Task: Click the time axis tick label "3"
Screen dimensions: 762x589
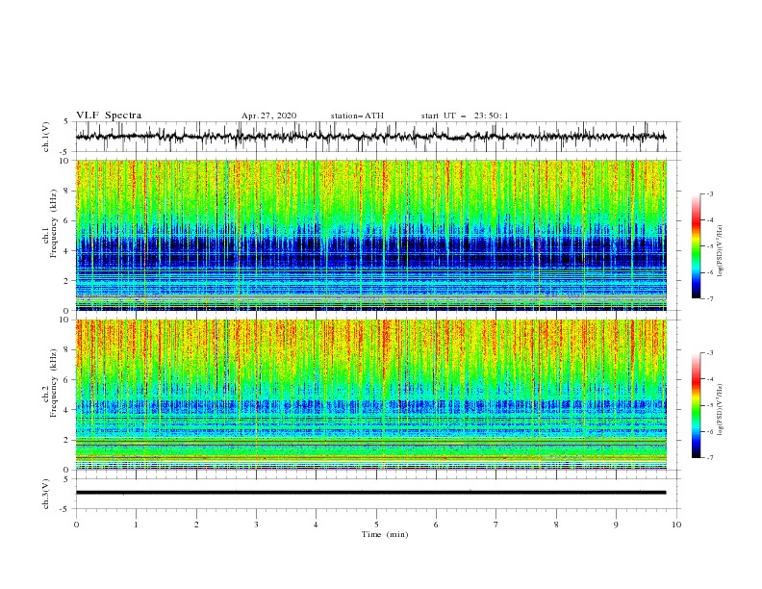Action: click(x=256, y=525)
